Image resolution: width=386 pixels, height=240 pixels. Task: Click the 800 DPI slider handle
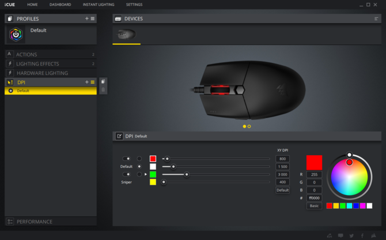click(x=167, y=159)
